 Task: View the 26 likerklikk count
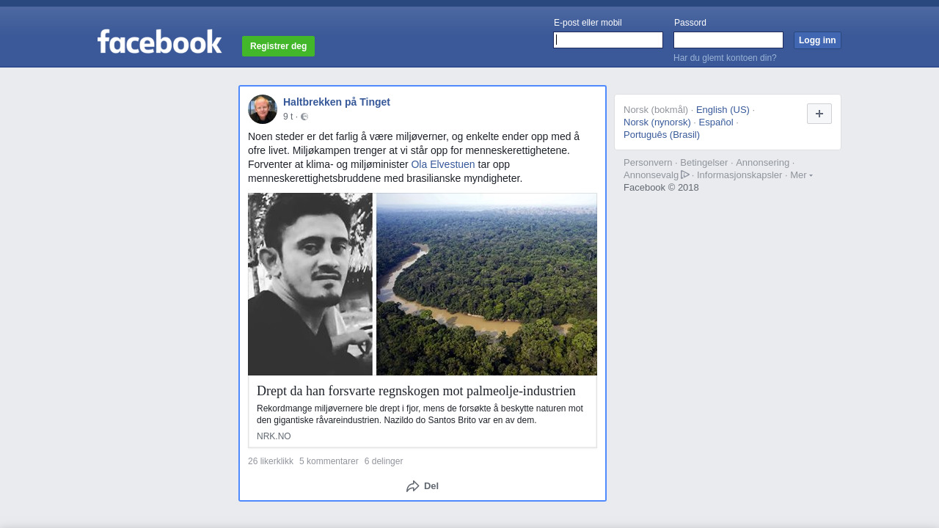click(271, 461)
